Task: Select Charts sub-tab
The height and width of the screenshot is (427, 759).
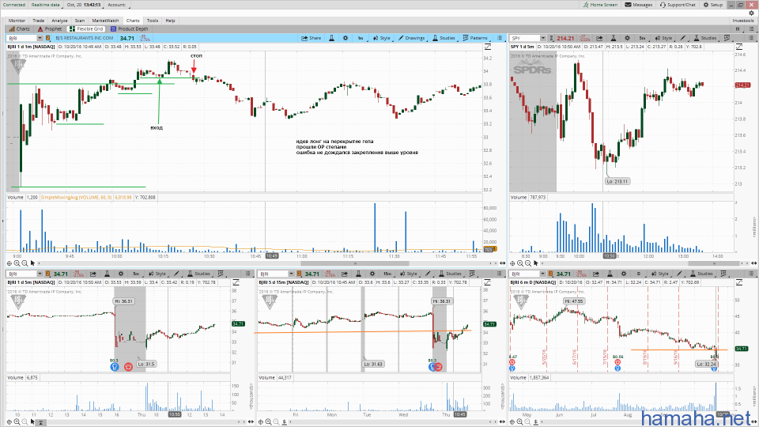Action: (x=19, y=29)
